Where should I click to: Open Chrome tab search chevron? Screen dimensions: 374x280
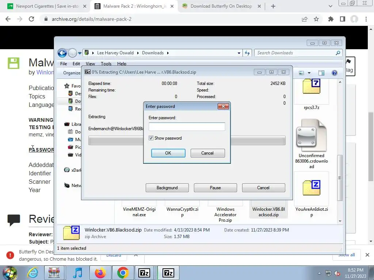click(x=330, y=7)
